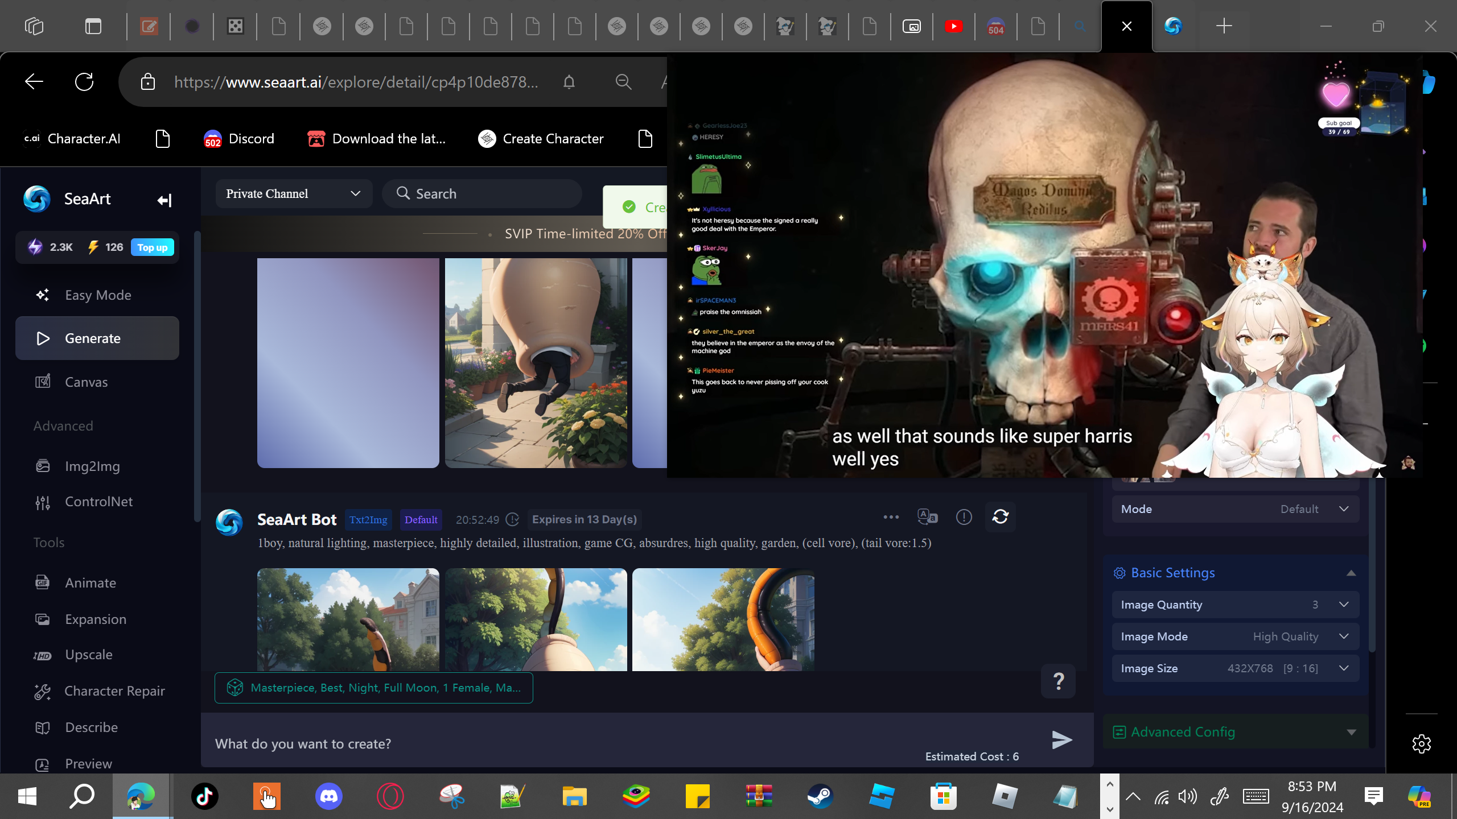The height and width of the screenshot is (819, 1457).
Task: Open Img2Img in the sidebar
Action: click(97, 466)
